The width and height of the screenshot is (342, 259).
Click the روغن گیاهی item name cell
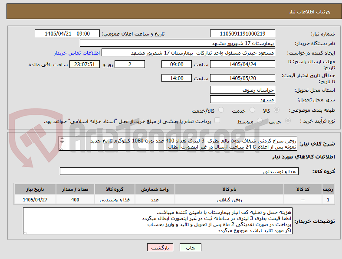point(229,200)
